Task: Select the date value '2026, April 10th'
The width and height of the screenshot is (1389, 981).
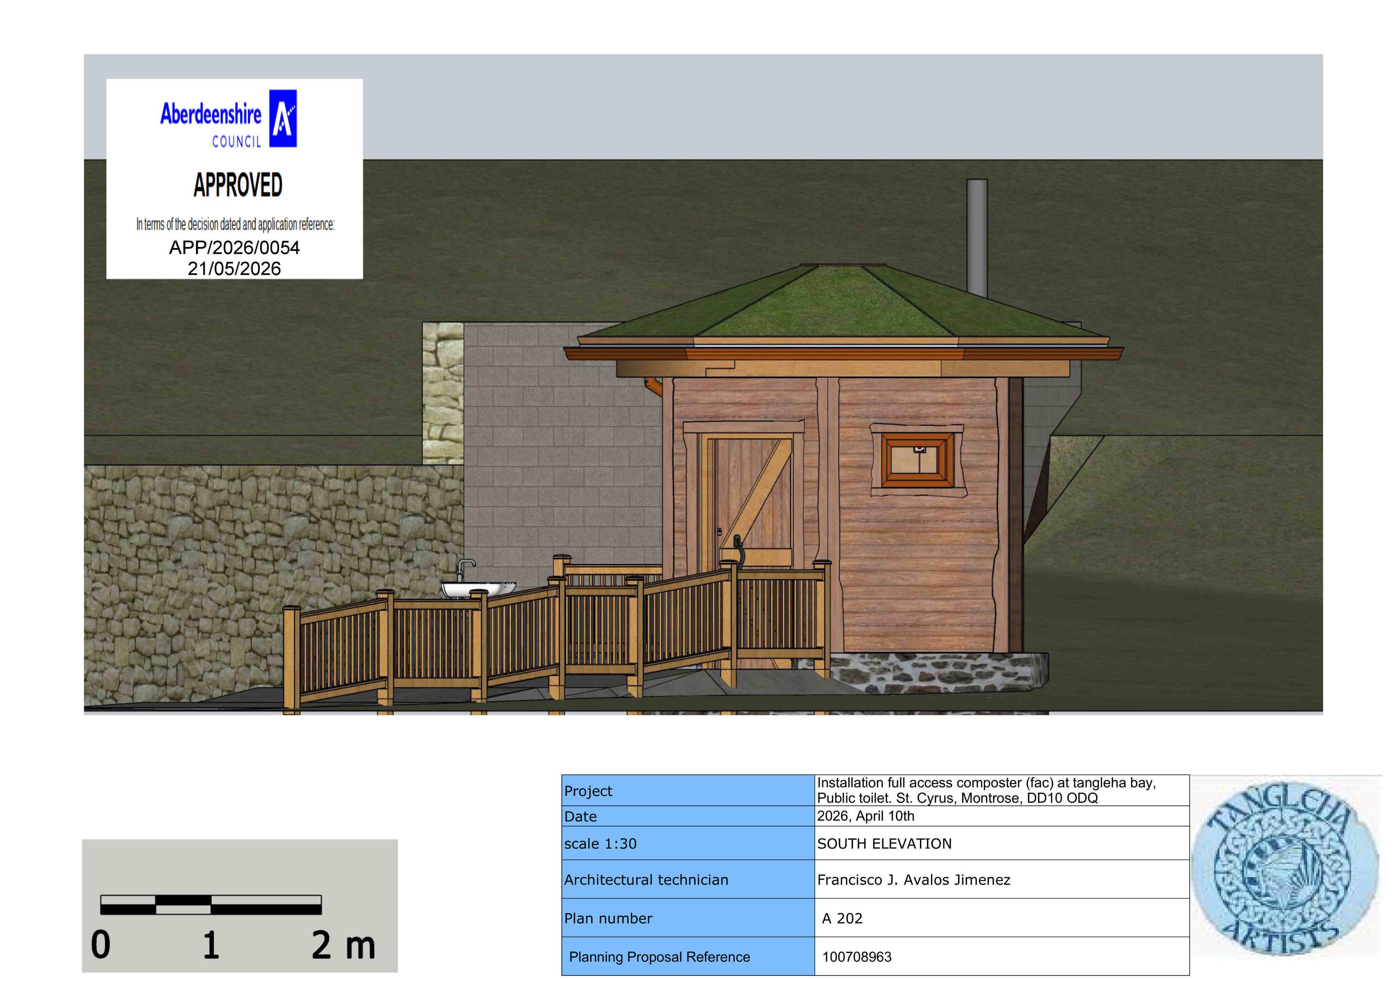Action: (x=866, y=816)
